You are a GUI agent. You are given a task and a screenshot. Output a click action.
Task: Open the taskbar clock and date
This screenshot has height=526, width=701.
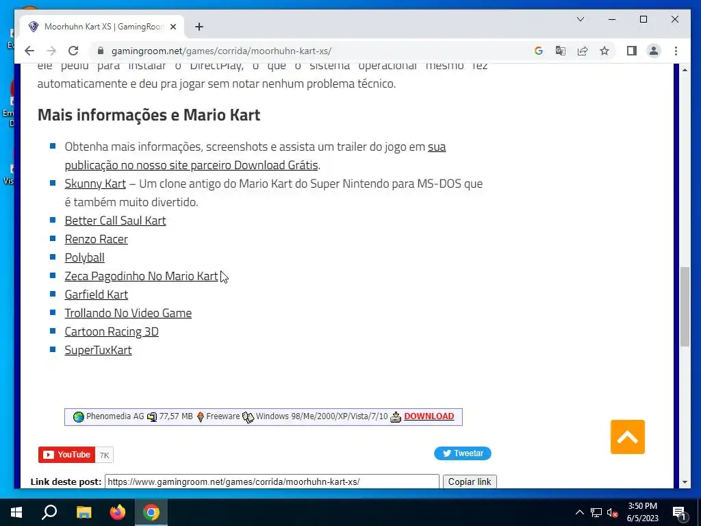642,512
